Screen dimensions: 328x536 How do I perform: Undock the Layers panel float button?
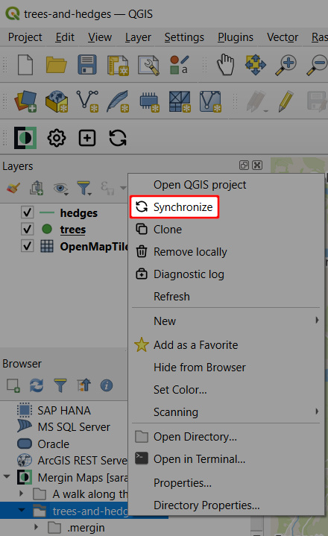tap(244, 165)
